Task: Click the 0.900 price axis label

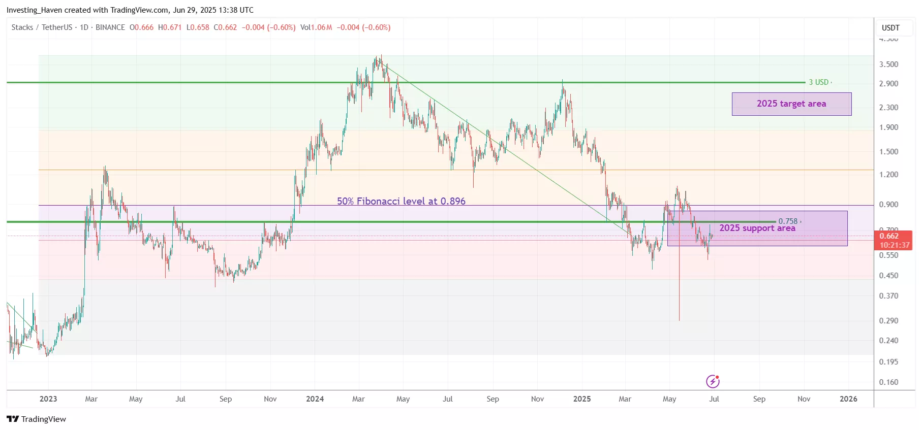Action: pyautogui.click(x=888, y=205)
